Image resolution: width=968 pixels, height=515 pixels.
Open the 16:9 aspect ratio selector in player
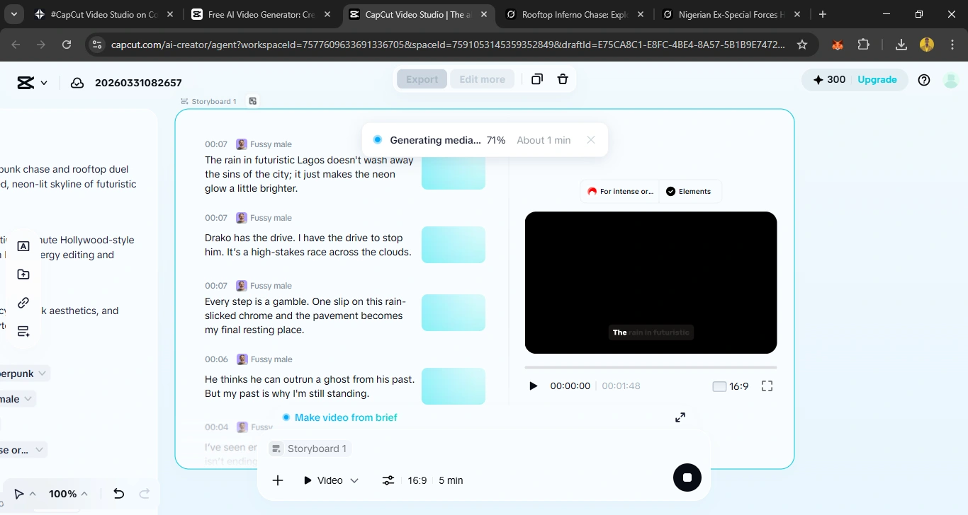[731, 386]
